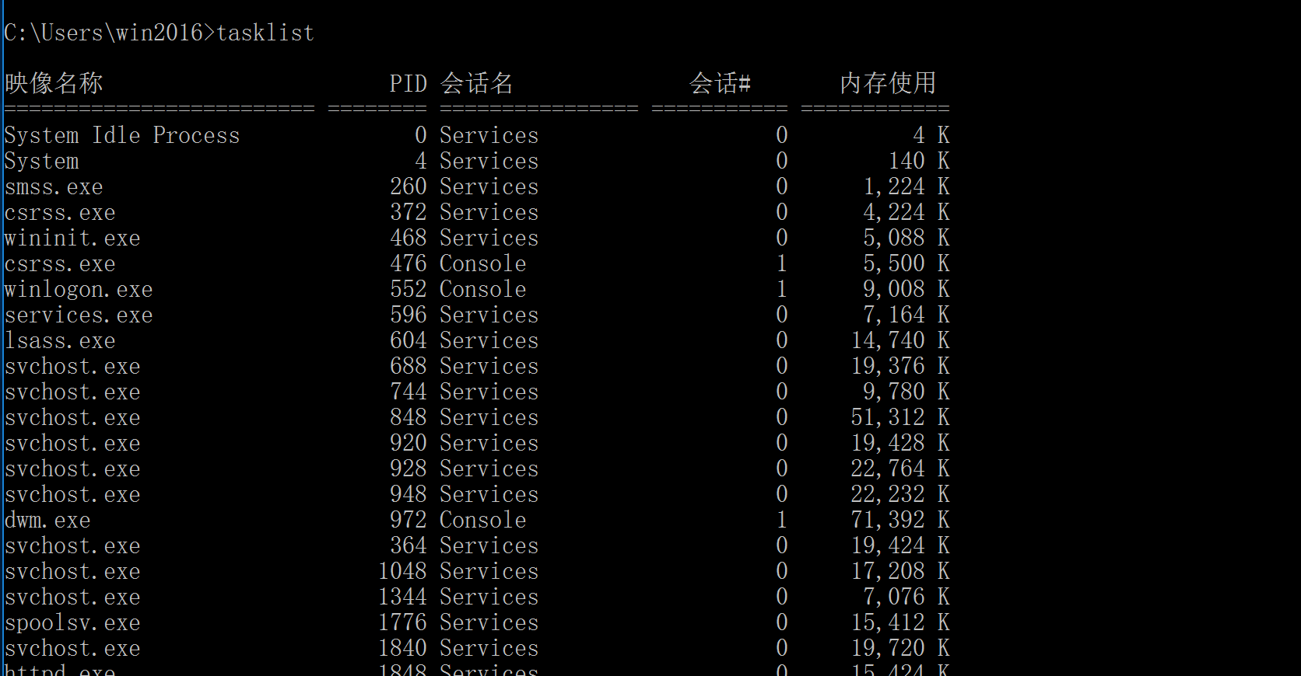
Task: Click memory value 9,780 K
Action: 906,392
